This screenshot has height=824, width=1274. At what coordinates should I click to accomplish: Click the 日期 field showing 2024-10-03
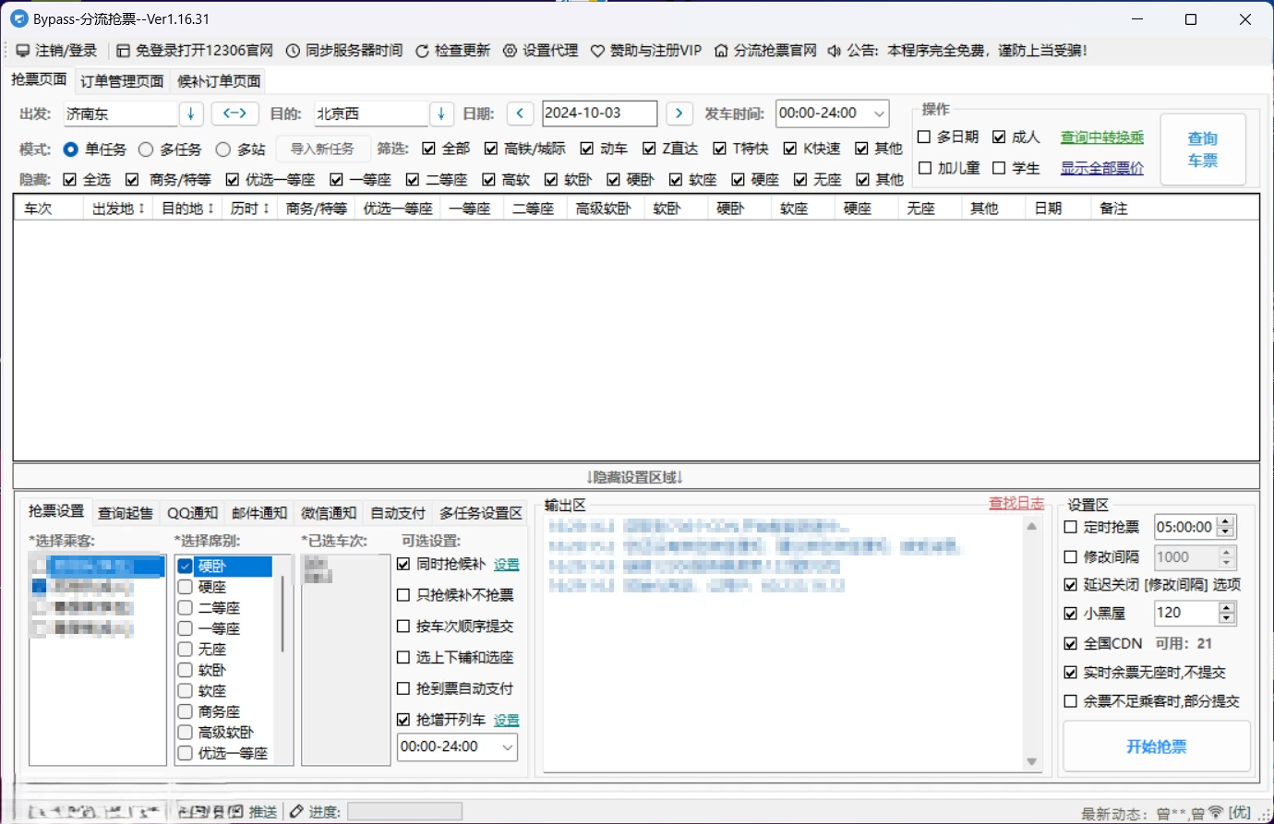pyautogui.click(x=599, y=113)
